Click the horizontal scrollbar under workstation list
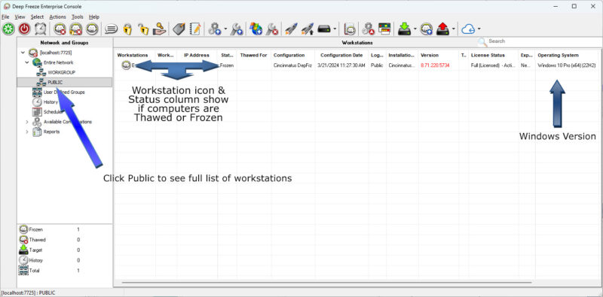Viewport: 603px width, 297px height. point(327,283)
